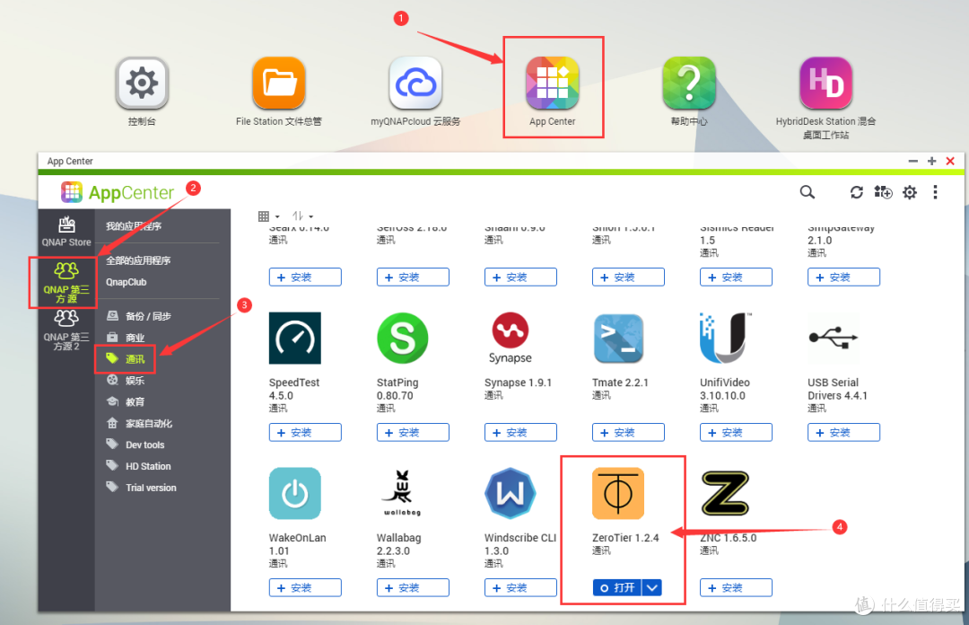Open the 控制台 control panel desktop icon
This screenshot has width=969, height=625.
click(x=142, y=83)
